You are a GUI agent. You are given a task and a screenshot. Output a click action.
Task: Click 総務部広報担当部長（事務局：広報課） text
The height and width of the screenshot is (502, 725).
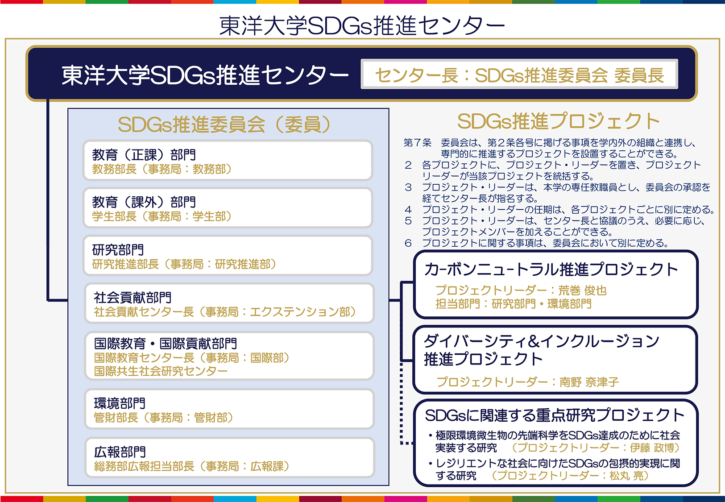(192, 466)
